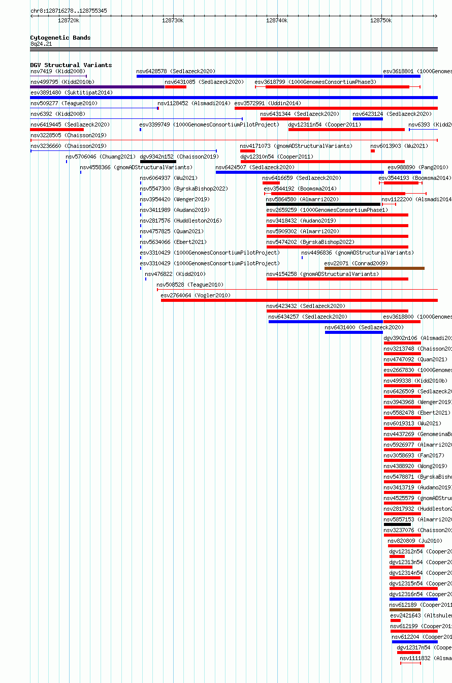The width and height of the screenshot is (452, 683).
Task: Click the nsv3418432 (Audano2019) label
Action: (302, 221)
